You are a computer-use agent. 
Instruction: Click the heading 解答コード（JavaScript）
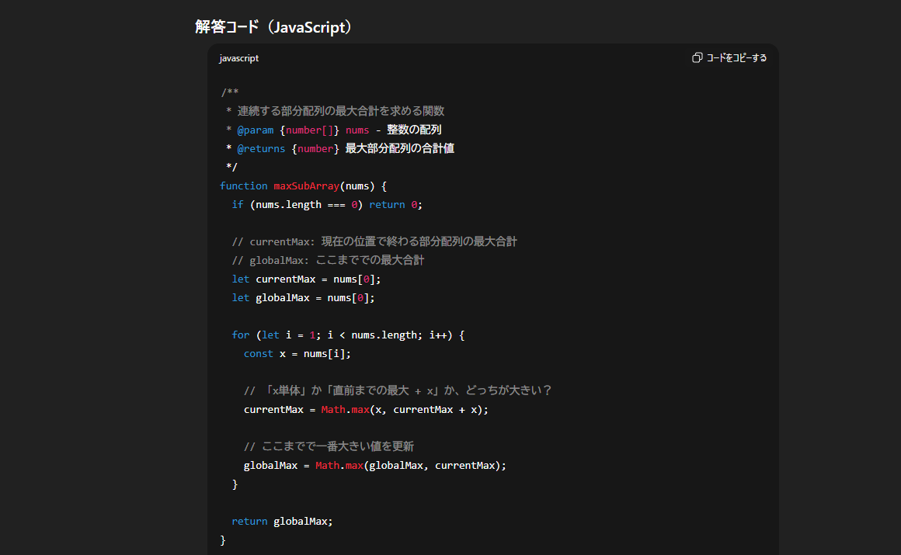pos(273,27)
